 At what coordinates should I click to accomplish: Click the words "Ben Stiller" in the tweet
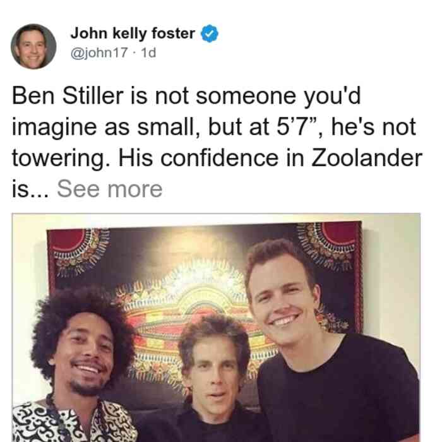68,95
